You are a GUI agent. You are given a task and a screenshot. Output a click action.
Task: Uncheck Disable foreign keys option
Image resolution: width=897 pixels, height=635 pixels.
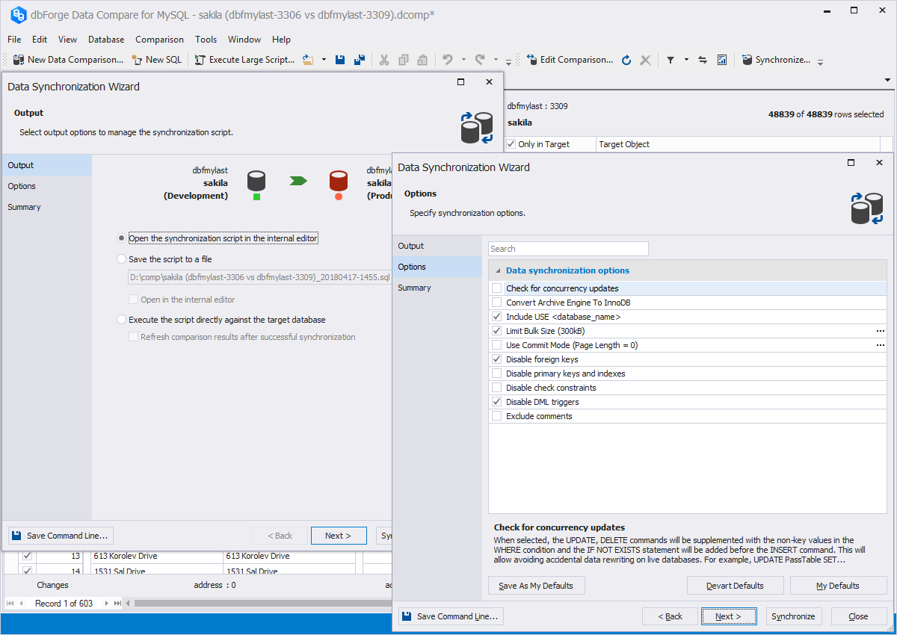pos(497,359)
